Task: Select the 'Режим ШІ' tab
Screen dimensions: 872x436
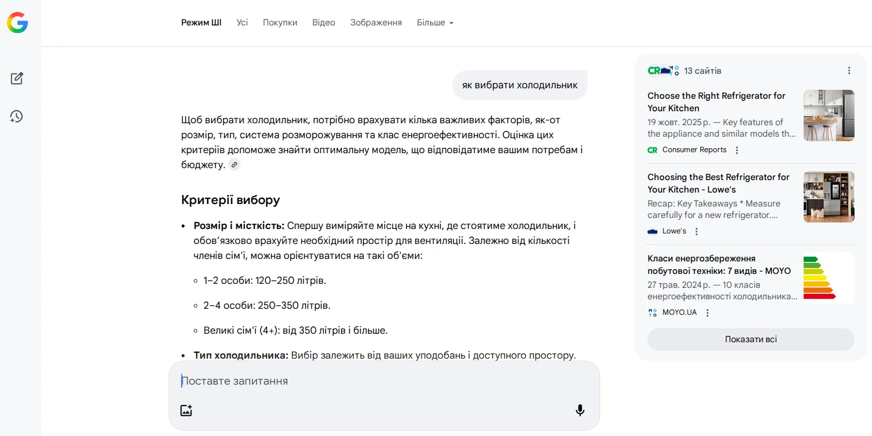Action: (x=201, y=22)
